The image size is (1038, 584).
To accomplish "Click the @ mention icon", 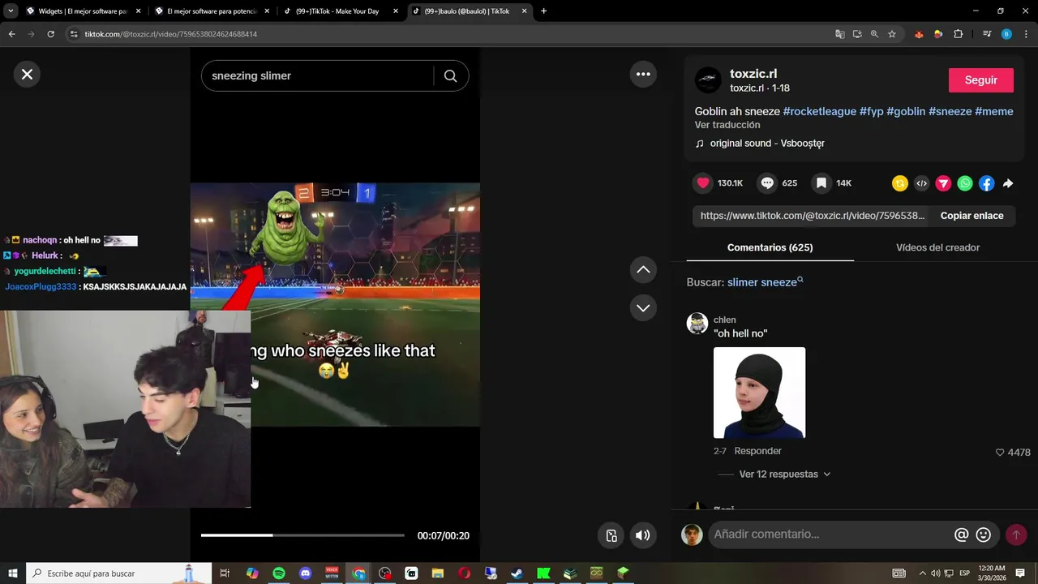I will point(962,535).
